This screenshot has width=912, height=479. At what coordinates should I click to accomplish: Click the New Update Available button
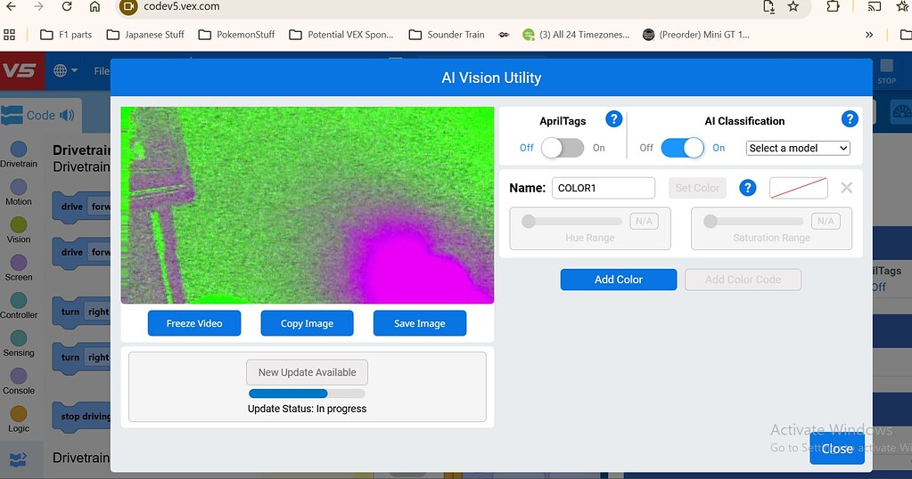pyautogui.click(x=307, y=372)
